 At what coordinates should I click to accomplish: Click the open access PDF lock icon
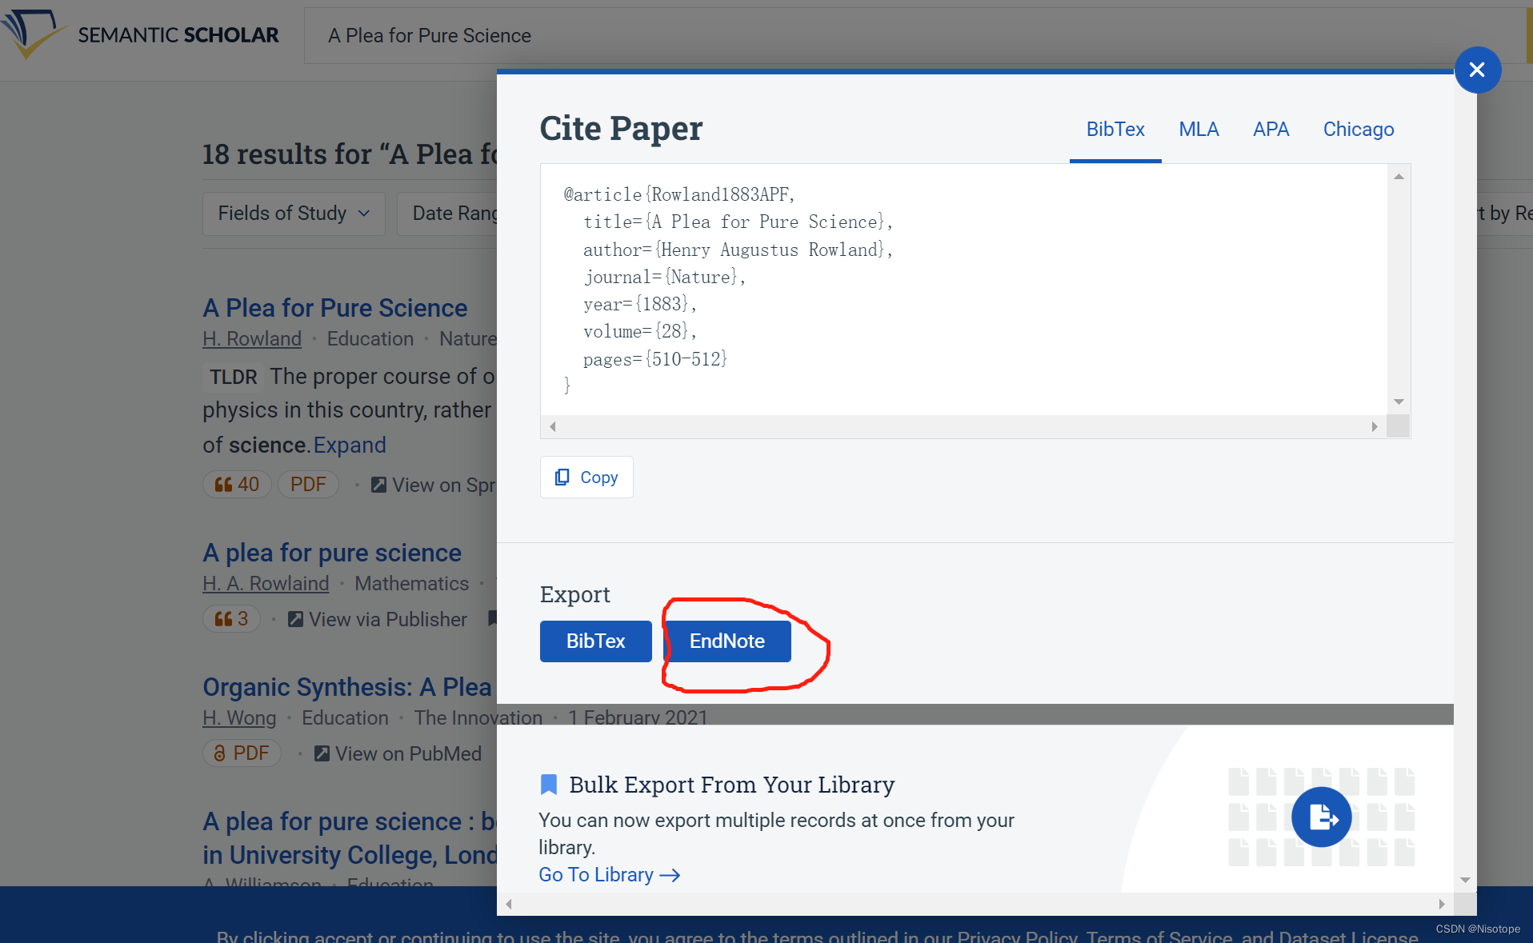point(219,753)
